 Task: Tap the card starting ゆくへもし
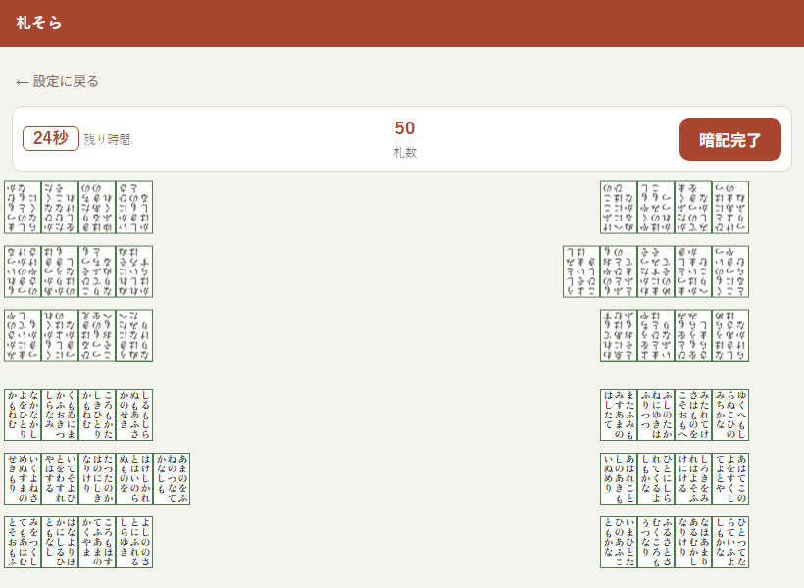click(730, 415)
